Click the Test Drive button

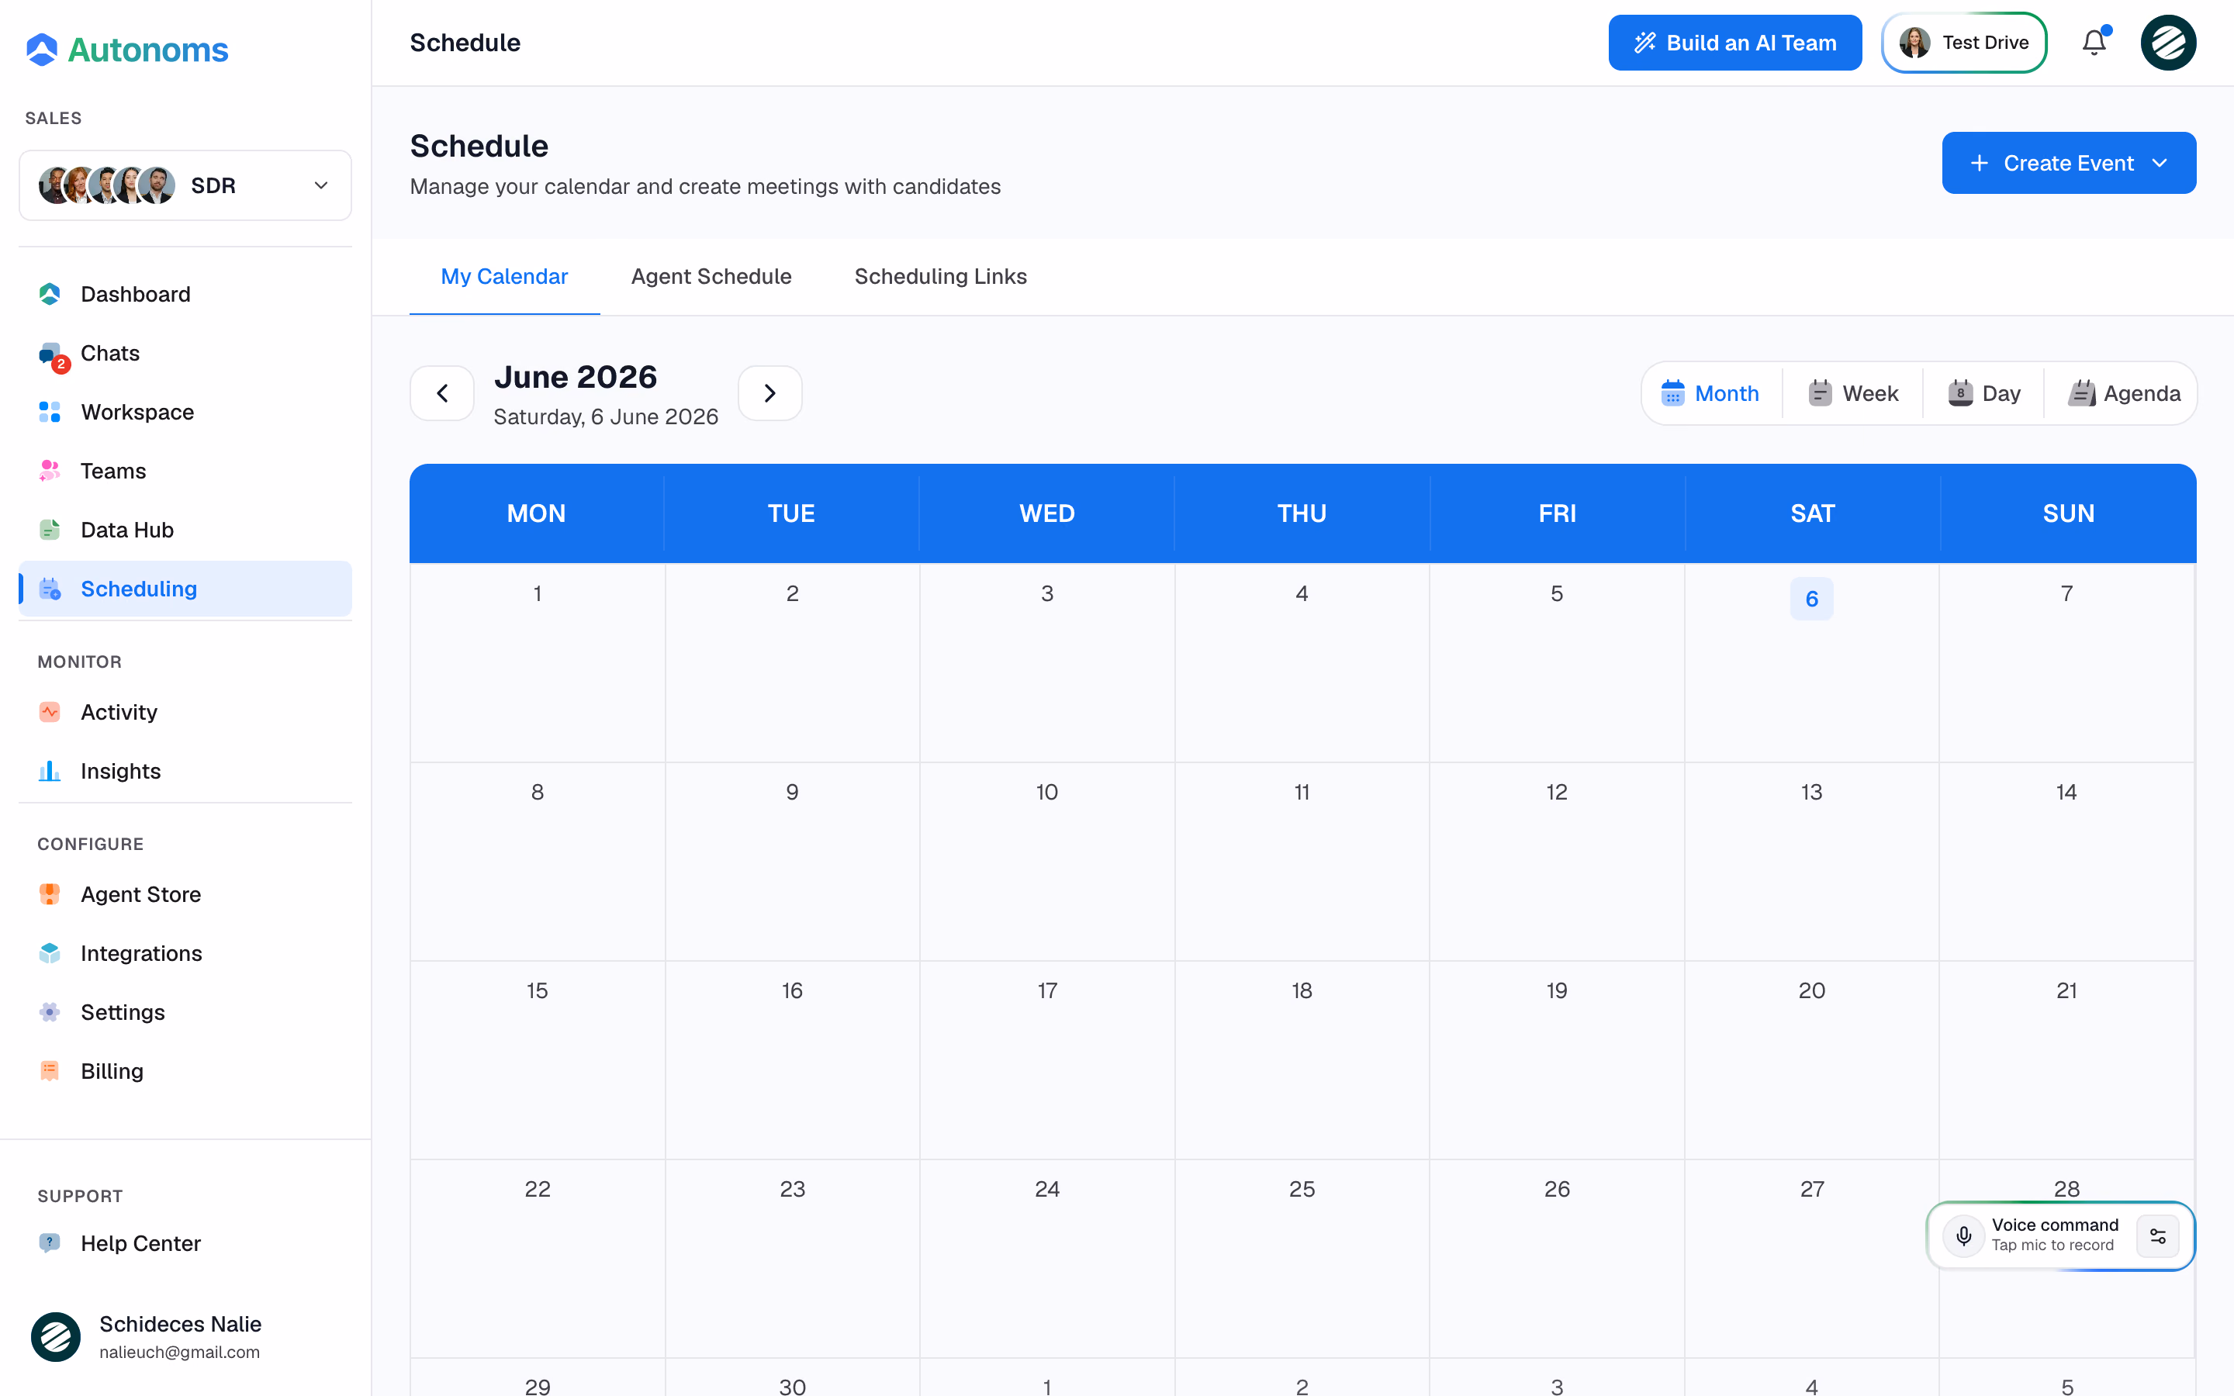(x=1963, y=43)
